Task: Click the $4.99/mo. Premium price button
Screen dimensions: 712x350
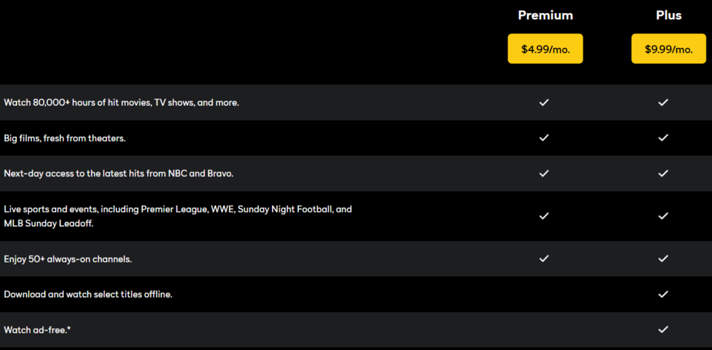Action: pos(545,49)
